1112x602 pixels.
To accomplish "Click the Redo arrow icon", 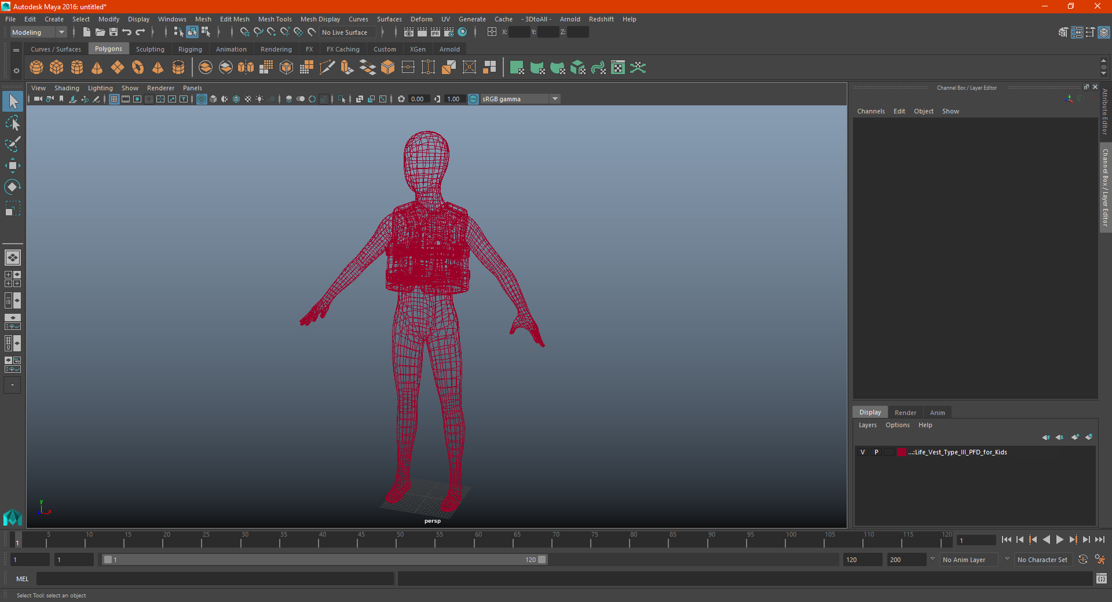I will [x=140, y=32].
